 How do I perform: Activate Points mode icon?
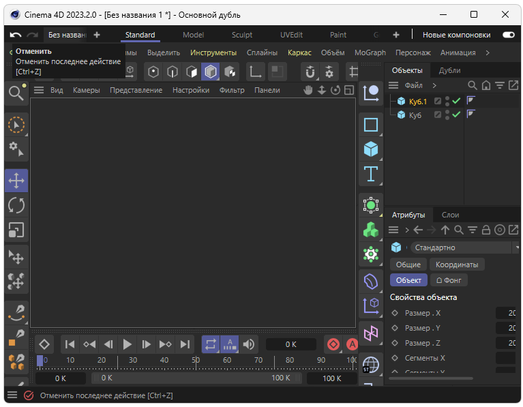(x=153, y=72)
